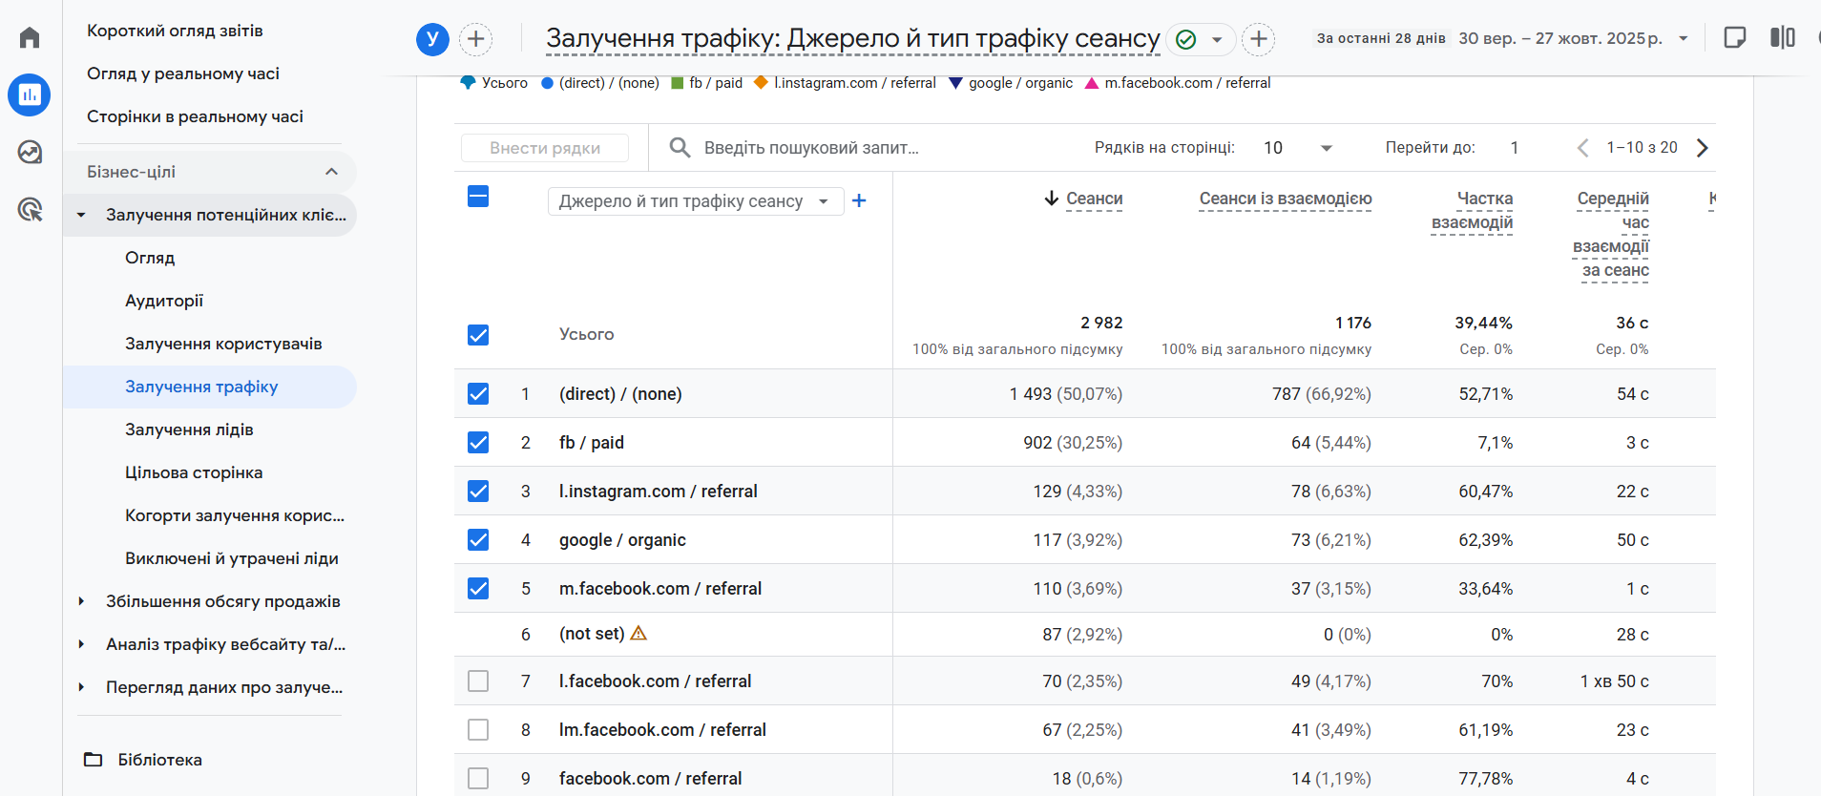Viewport: 1821px width, 796px height.
Task: Uncheck the google / organic row checkbox
Action: click(478, 540)
